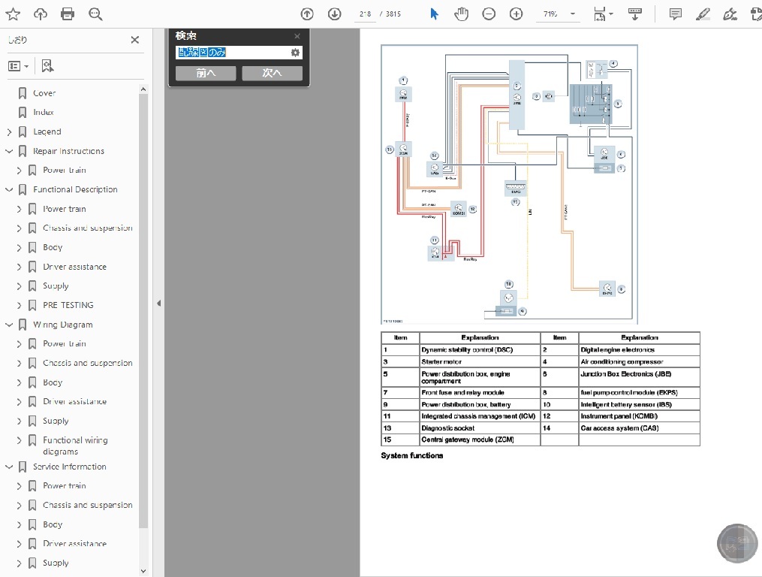The width and height of the screenshot is (762, 577).
Task: Expand Power train under Functional Description
Action: point(19,209)
